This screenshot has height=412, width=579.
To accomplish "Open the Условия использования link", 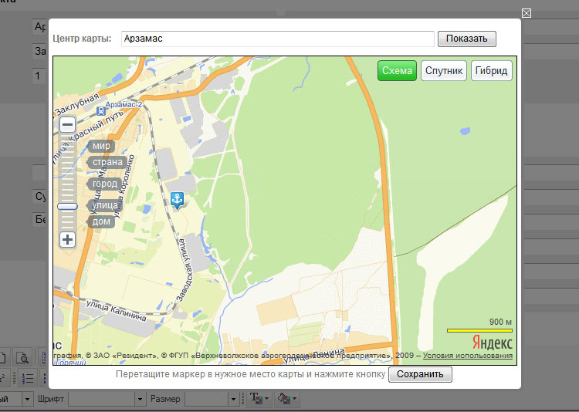I will pyautogui.click(x=468, y=356).
